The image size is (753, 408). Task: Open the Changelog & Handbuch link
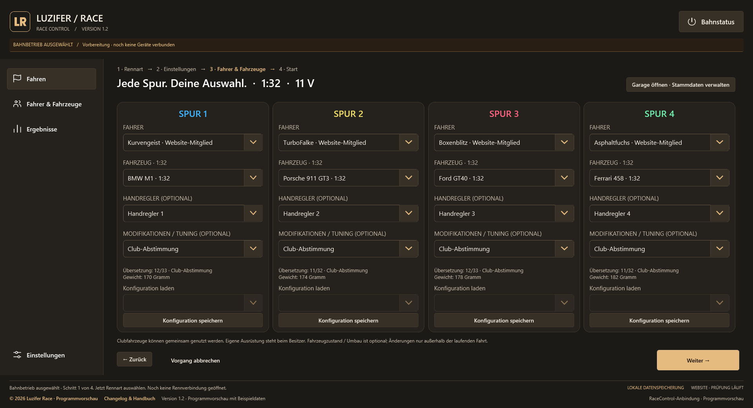(x=129, y=399)
